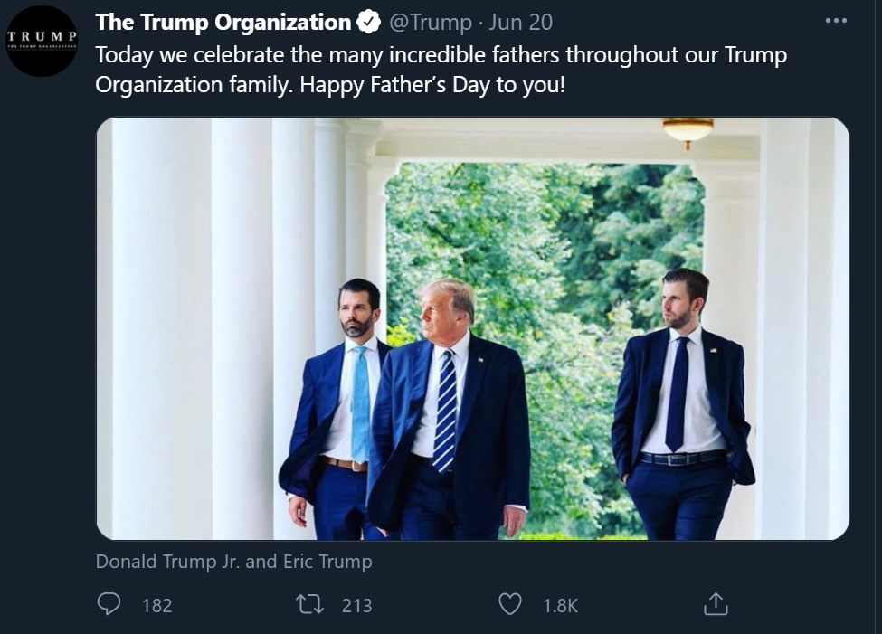Click the 213 retweets count
The width and height of the screenshot is (882, 634).
(x=356, y=605)
